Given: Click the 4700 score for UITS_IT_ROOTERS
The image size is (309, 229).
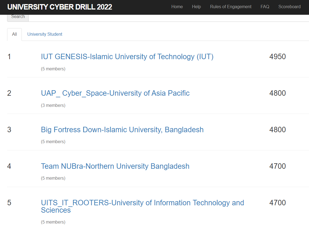Looking at the screenshot, I should (x=277, y=203).
